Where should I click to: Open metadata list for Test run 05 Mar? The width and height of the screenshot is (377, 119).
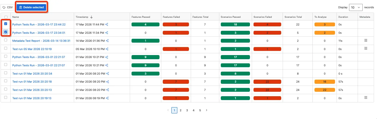[x=366, y=48]
